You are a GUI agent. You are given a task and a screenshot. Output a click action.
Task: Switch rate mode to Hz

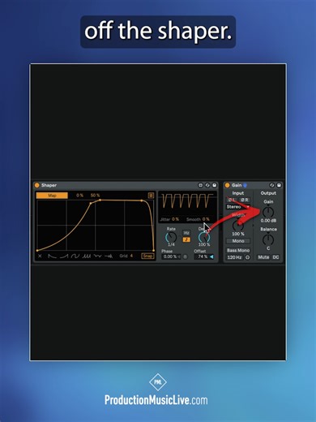186,233
